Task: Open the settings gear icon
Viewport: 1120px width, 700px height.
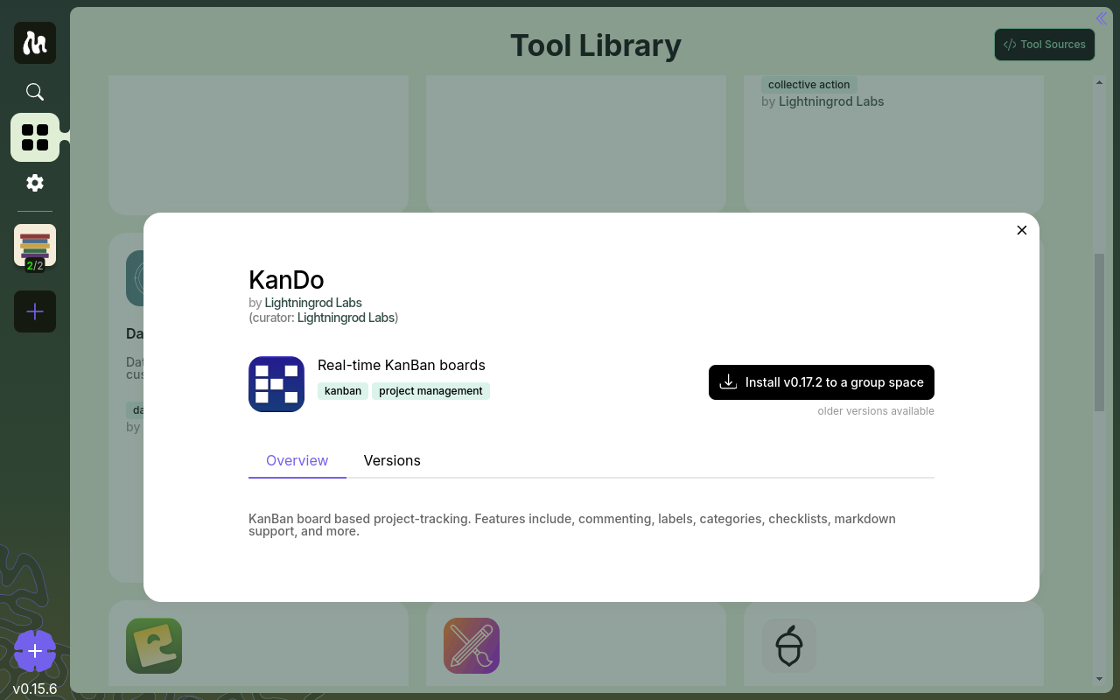Action: [35, 183]
